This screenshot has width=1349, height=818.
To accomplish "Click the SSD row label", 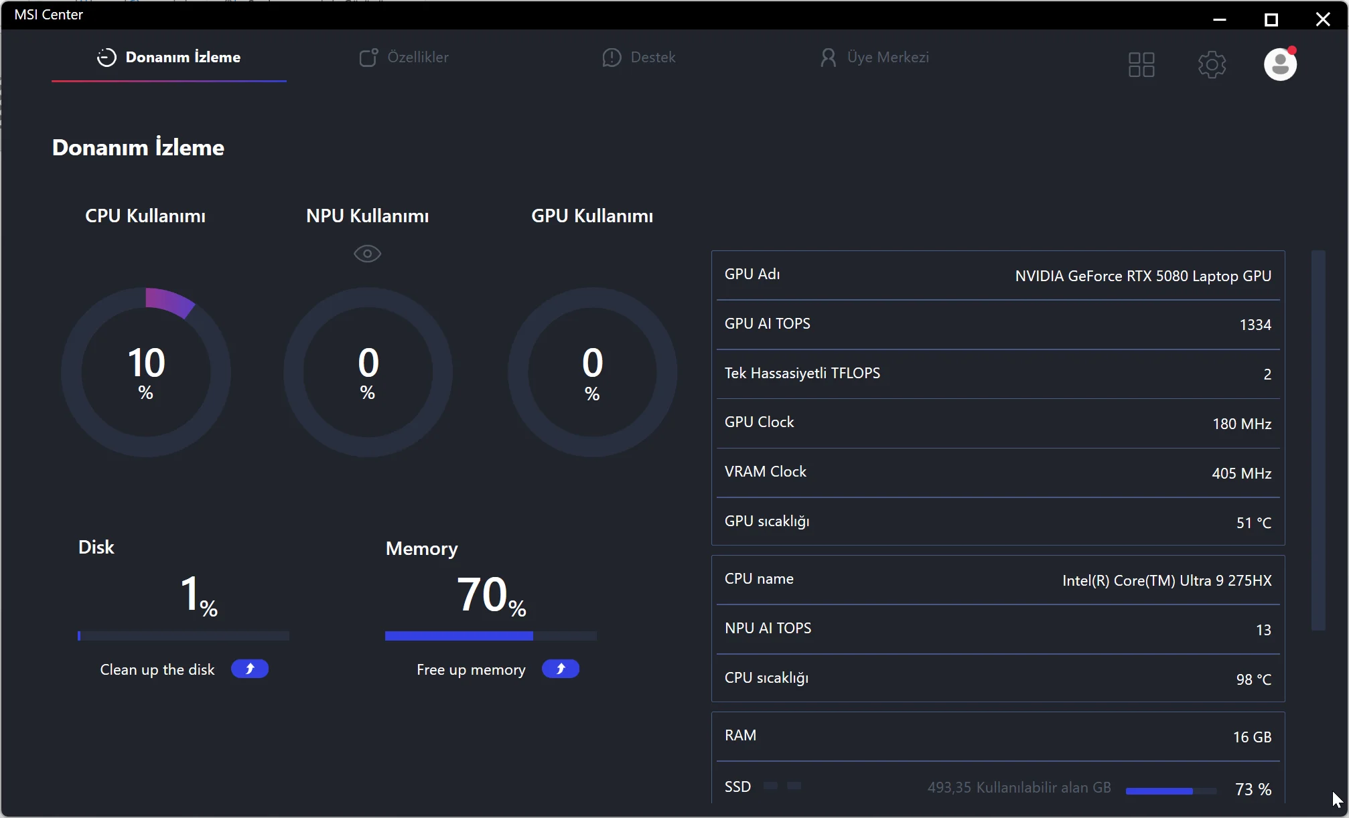I will point(737,787).
